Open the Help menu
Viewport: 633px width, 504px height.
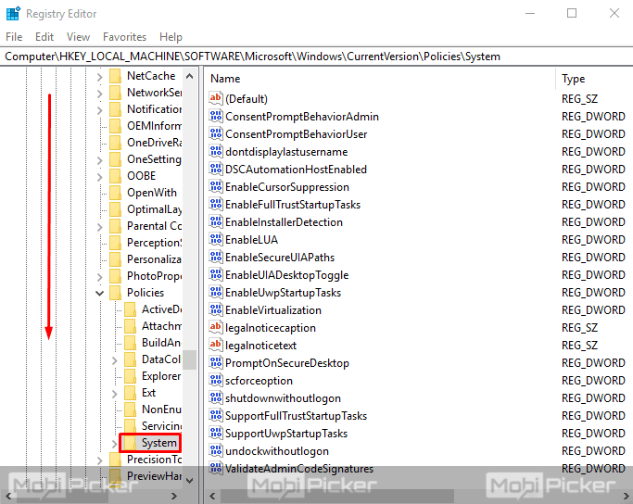tap(171, 37)
